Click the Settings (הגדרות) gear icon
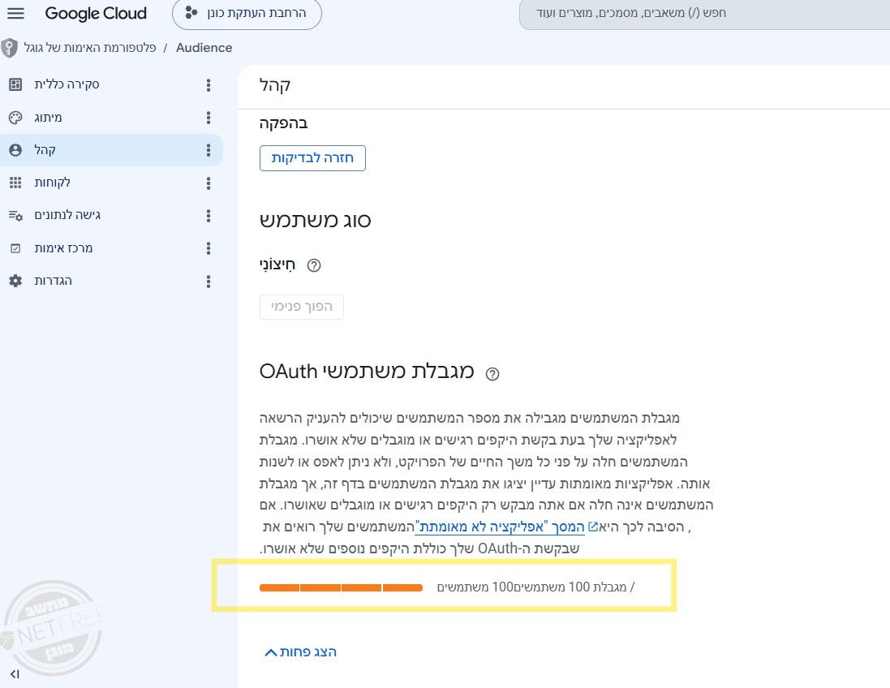 pos(15,281)
